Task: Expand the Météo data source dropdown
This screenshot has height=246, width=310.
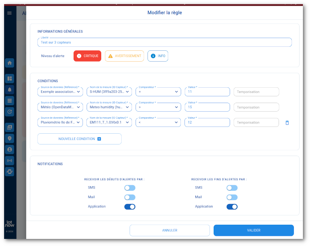Action: pos(60,107)
